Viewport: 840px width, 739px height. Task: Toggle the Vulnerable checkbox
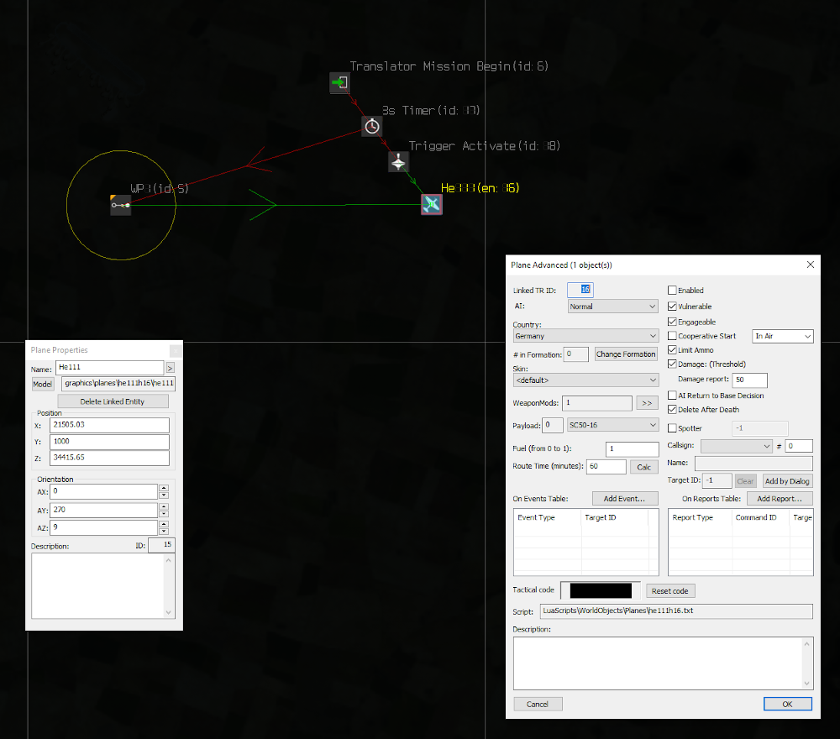click(672, 307)
